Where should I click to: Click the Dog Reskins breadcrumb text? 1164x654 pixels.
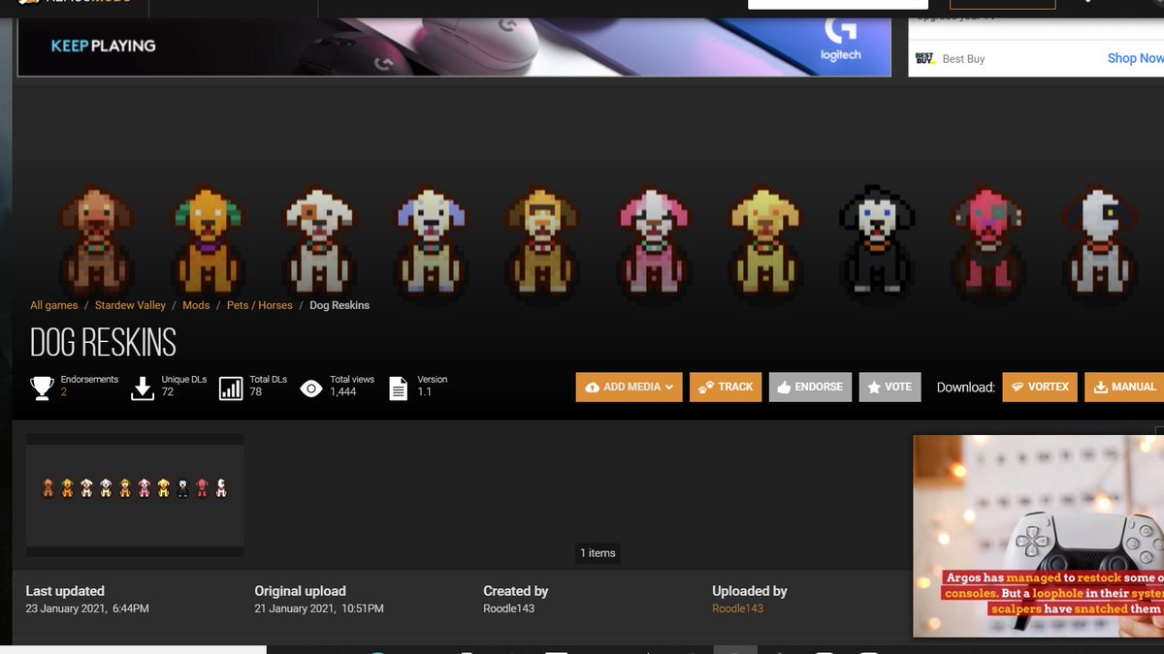339,305
